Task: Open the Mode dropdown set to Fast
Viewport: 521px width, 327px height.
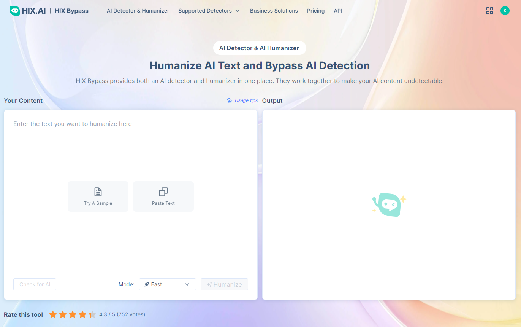Action: [x=168, y=284]
